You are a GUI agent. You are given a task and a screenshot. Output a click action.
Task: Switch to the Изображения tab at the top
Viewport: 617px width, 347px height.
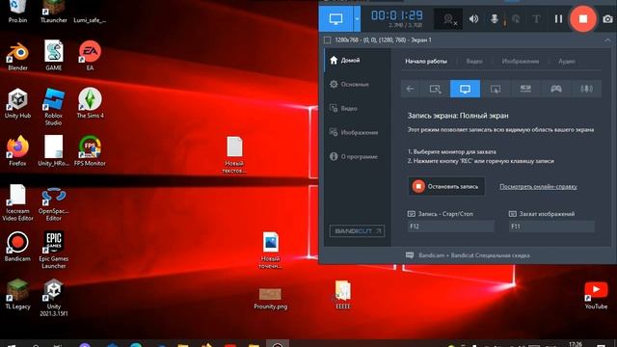click(x=521, y=62)
